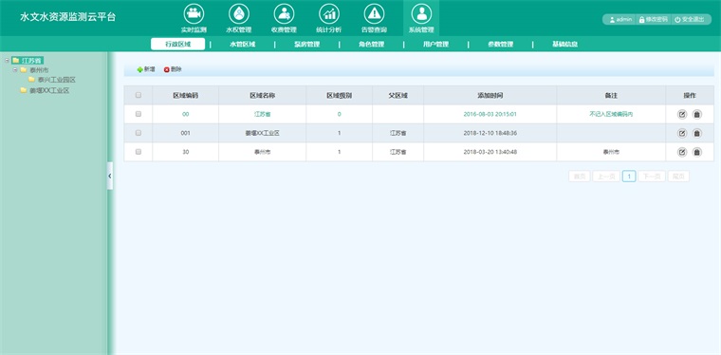This screenshot has width=721, height=355.
Task: Open the 水权管理 water drop icon
Action: [239, 14]
